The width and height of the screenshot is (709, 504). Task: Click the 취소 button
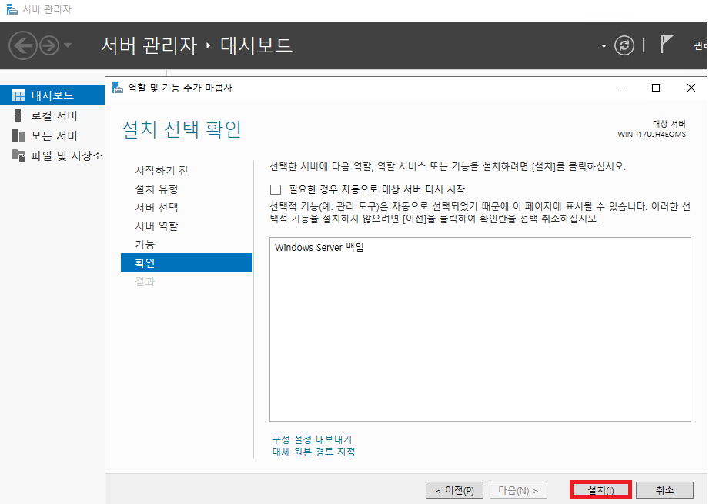point(664,490)
